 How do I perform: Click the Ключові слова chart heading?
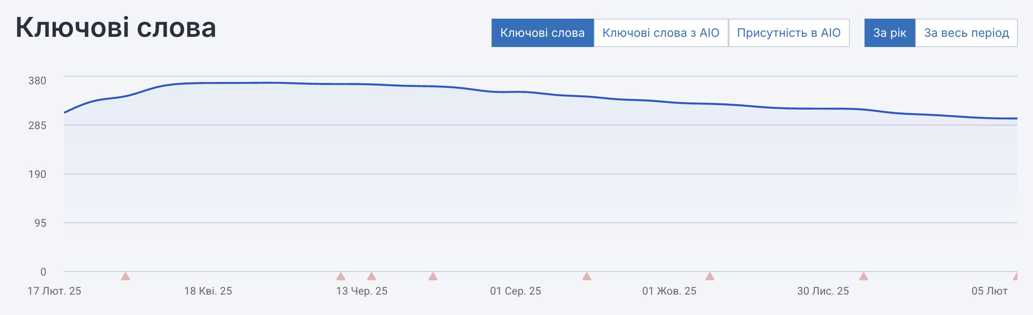(x=116, y=28)
